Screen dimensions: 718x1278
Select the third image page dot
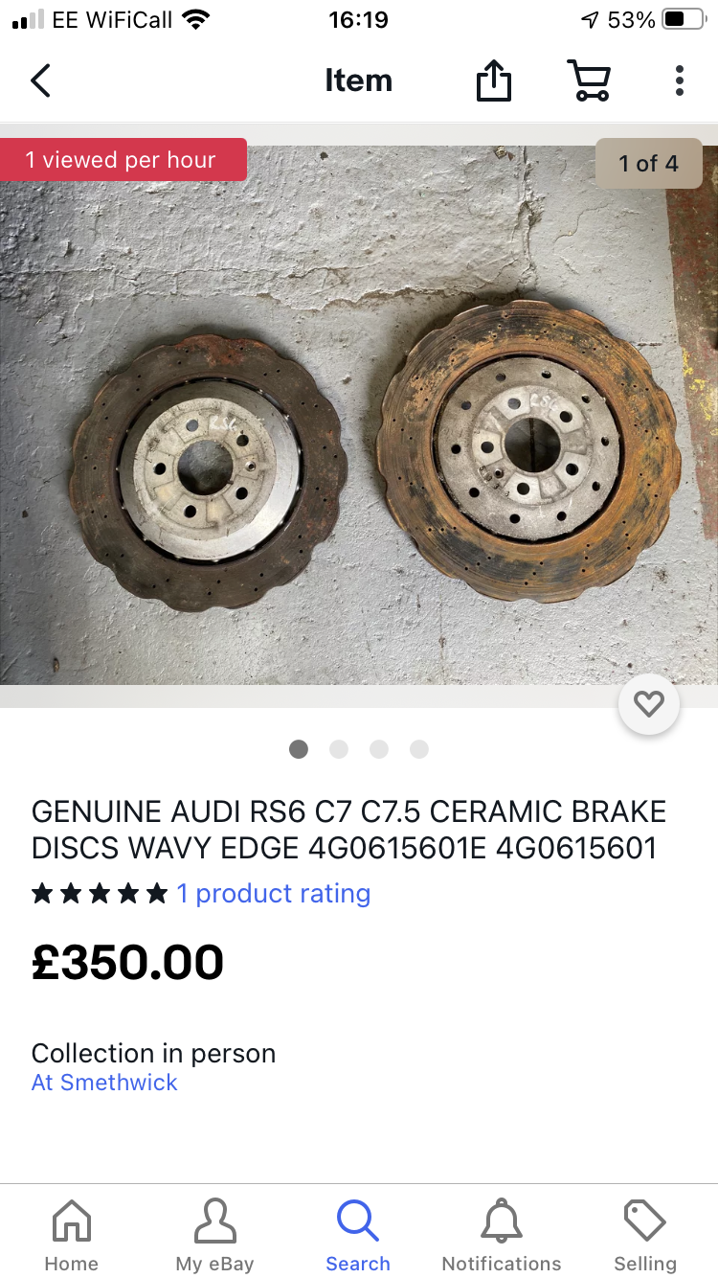pos(379,749)
